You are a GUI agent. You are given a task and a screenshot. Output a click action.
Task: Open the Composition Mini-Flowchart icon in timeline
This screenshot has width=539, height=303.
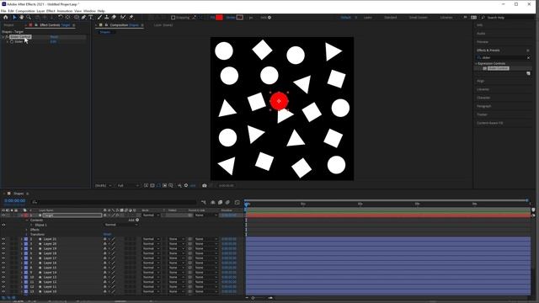[204, 202]
